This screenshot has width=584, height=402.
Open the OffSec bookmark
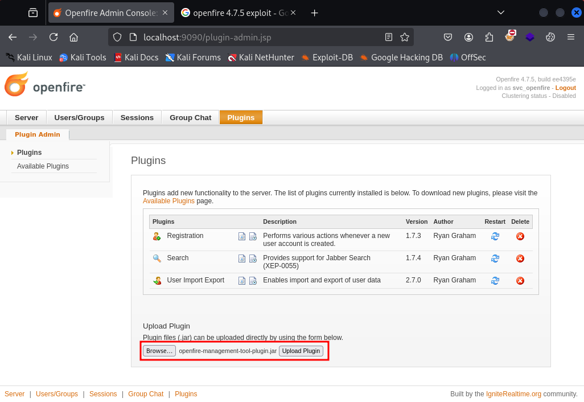click(468, 58)
